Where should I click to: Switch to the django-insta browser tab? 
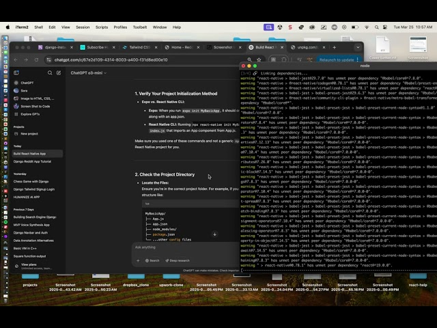pyautogui.click(x=55, y=47)
